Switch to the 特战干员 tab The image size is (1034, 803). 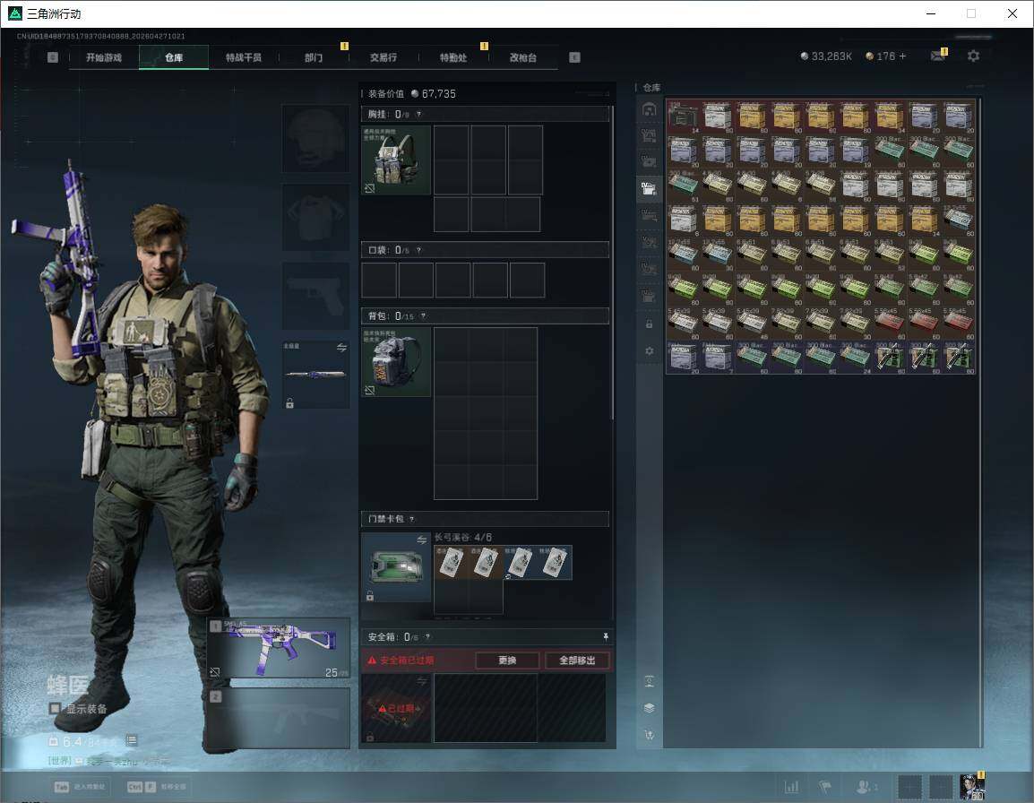point(244,57)
